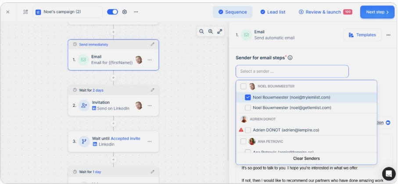Screen dimensions: 398x184
Task: Click the sender avatar on the Invitation step
Action: click(x=139, y=106)
